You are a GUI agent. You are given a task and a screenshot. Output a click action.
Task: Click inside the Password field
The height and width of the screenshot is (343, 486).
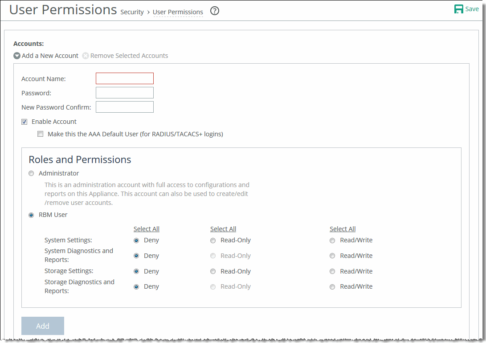pos(124,92)
